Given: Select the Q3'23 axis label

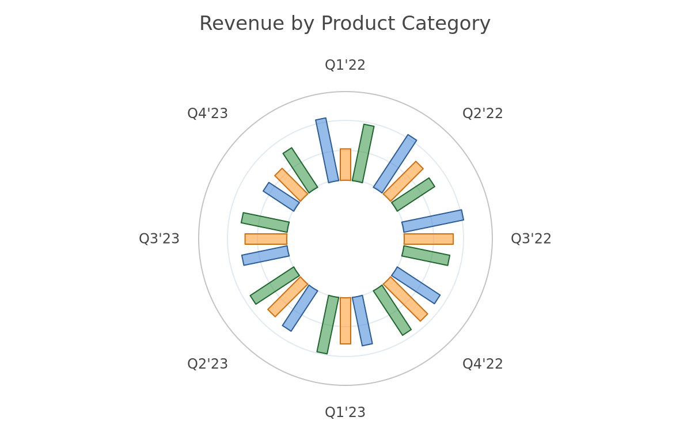Looking at the screenshot, I should (159, 239).
